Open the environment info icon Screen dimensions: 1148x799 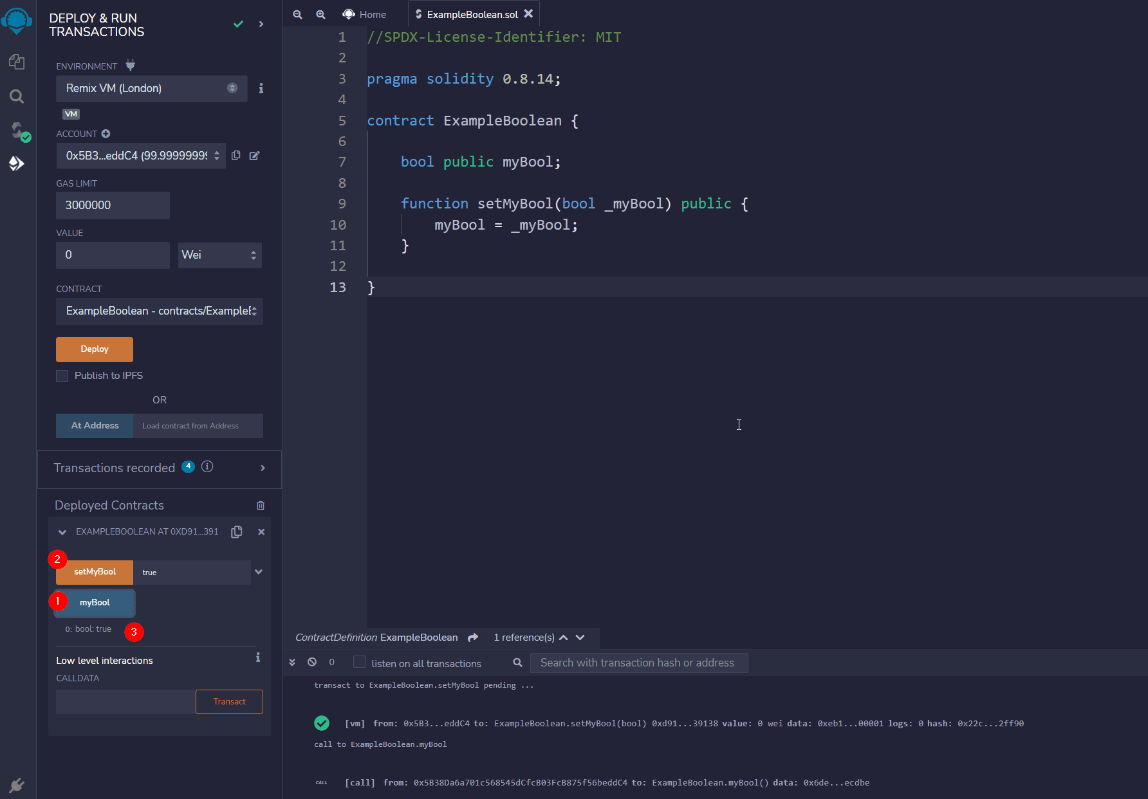click(x=261, y=88)
